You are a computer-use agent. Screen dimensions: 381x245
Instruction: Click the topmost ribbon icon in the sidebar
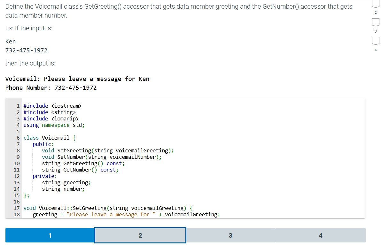tap(376, 3)
